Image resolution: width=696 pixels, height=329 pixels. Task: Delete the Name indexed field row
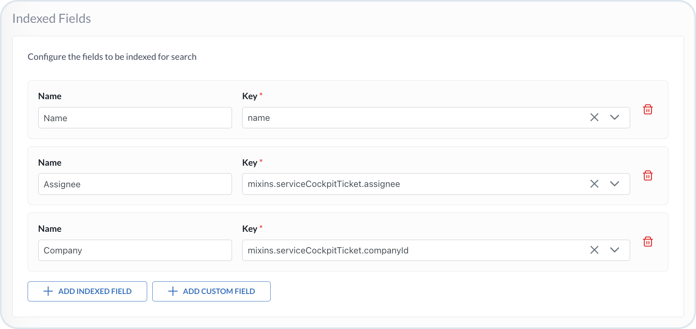[x=648, y=109]
